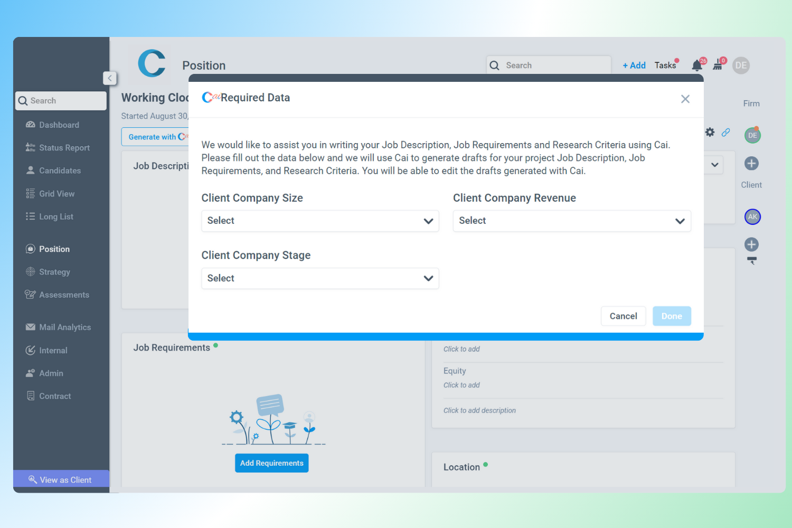Go to Status Report
792x528 pixels.
pyautogui.click(x=58, y=148)
